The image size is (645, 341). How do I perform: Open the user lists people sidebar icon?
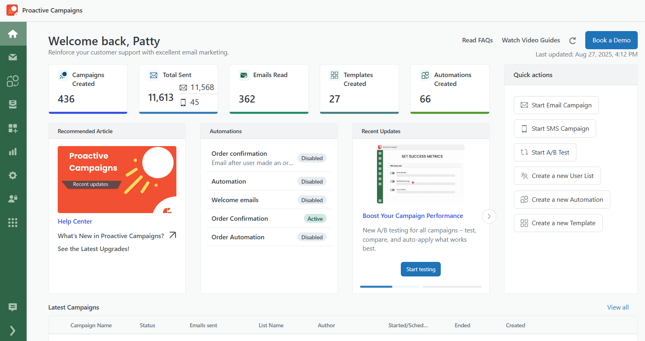[x=13, y=199]
